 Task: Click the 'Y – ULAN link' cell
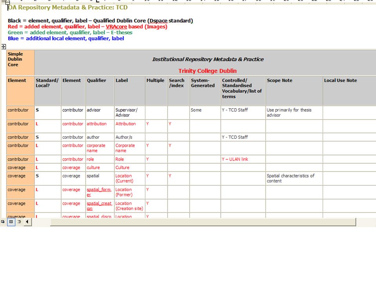[243, 159]
